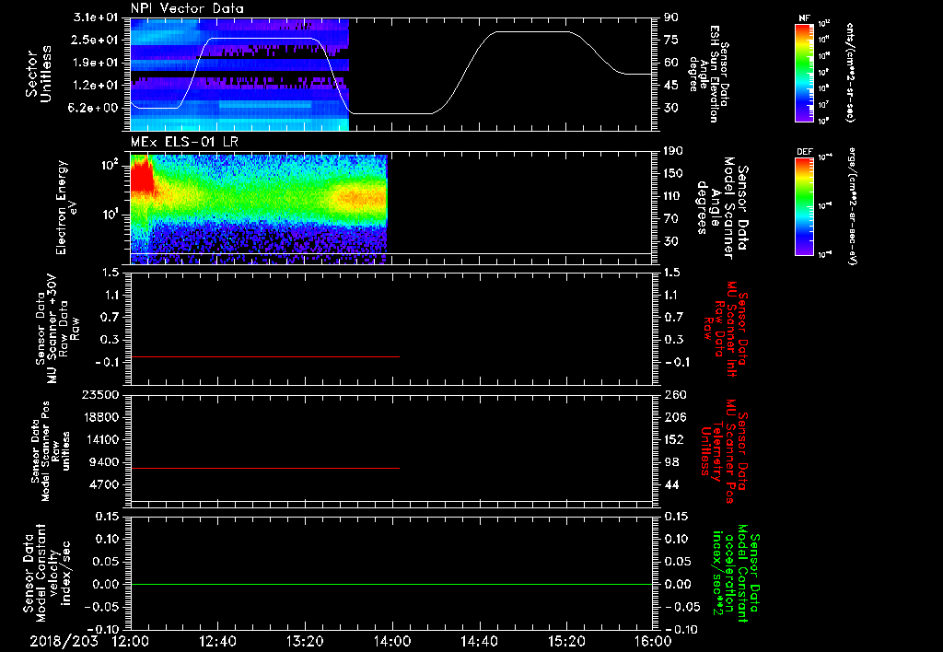Click the '14:40' time tick label
The height and width of the screenshot is (652, 943).
click(x=479, y=641)
